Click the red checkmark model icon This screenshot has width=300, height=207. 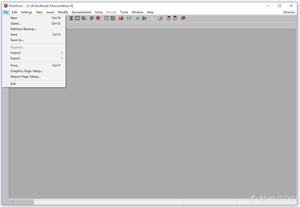tap(121, 18)
